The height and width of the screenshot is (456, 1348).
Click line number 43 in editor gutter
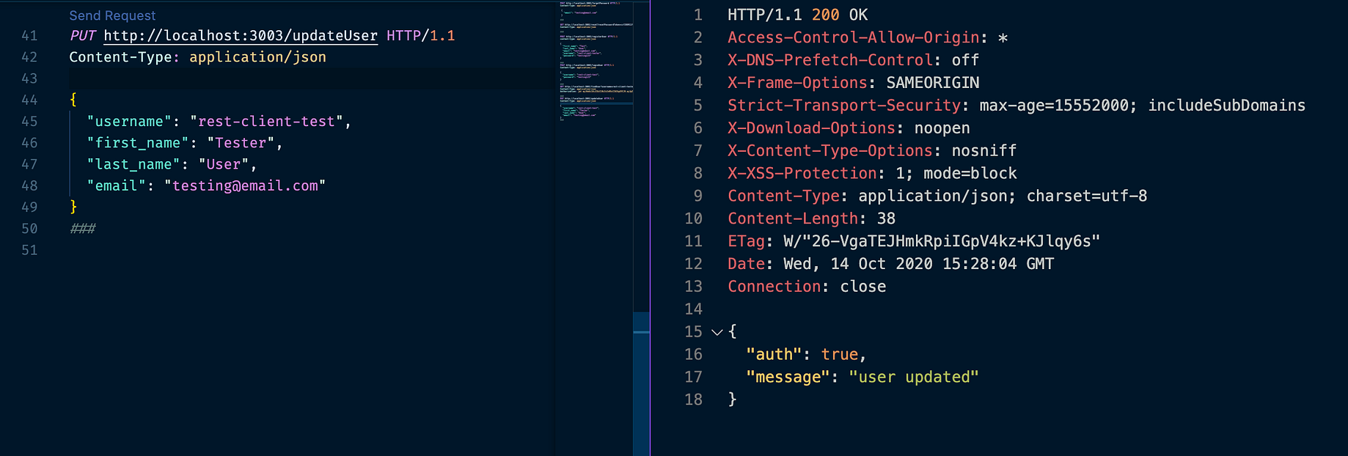(x=29, y=78)
